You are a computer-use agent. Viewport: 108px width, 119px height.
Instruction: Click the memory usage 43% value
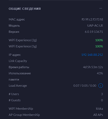(x=100, y=73)
